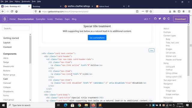Toggle the sidebar view icon
The height and width of the screenshot is (108, 192).
click(179, 11)
